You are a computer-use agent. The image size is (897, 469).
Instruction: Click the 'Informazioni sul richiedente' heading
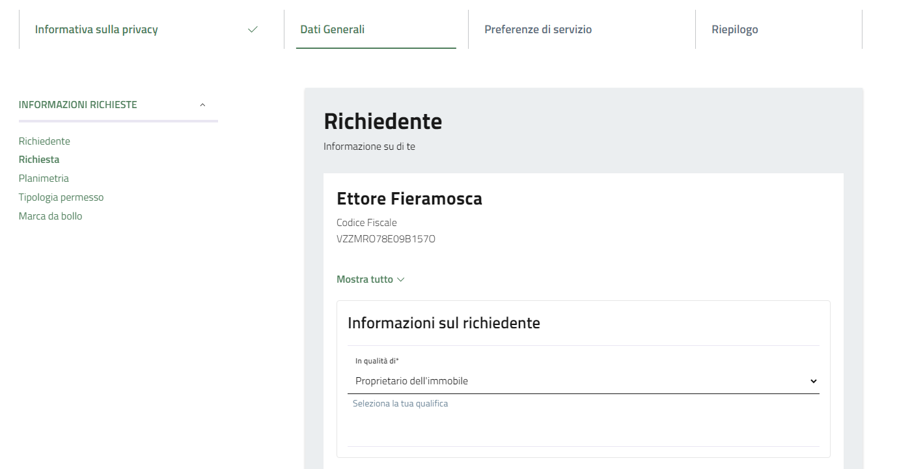tap(443, 322)
